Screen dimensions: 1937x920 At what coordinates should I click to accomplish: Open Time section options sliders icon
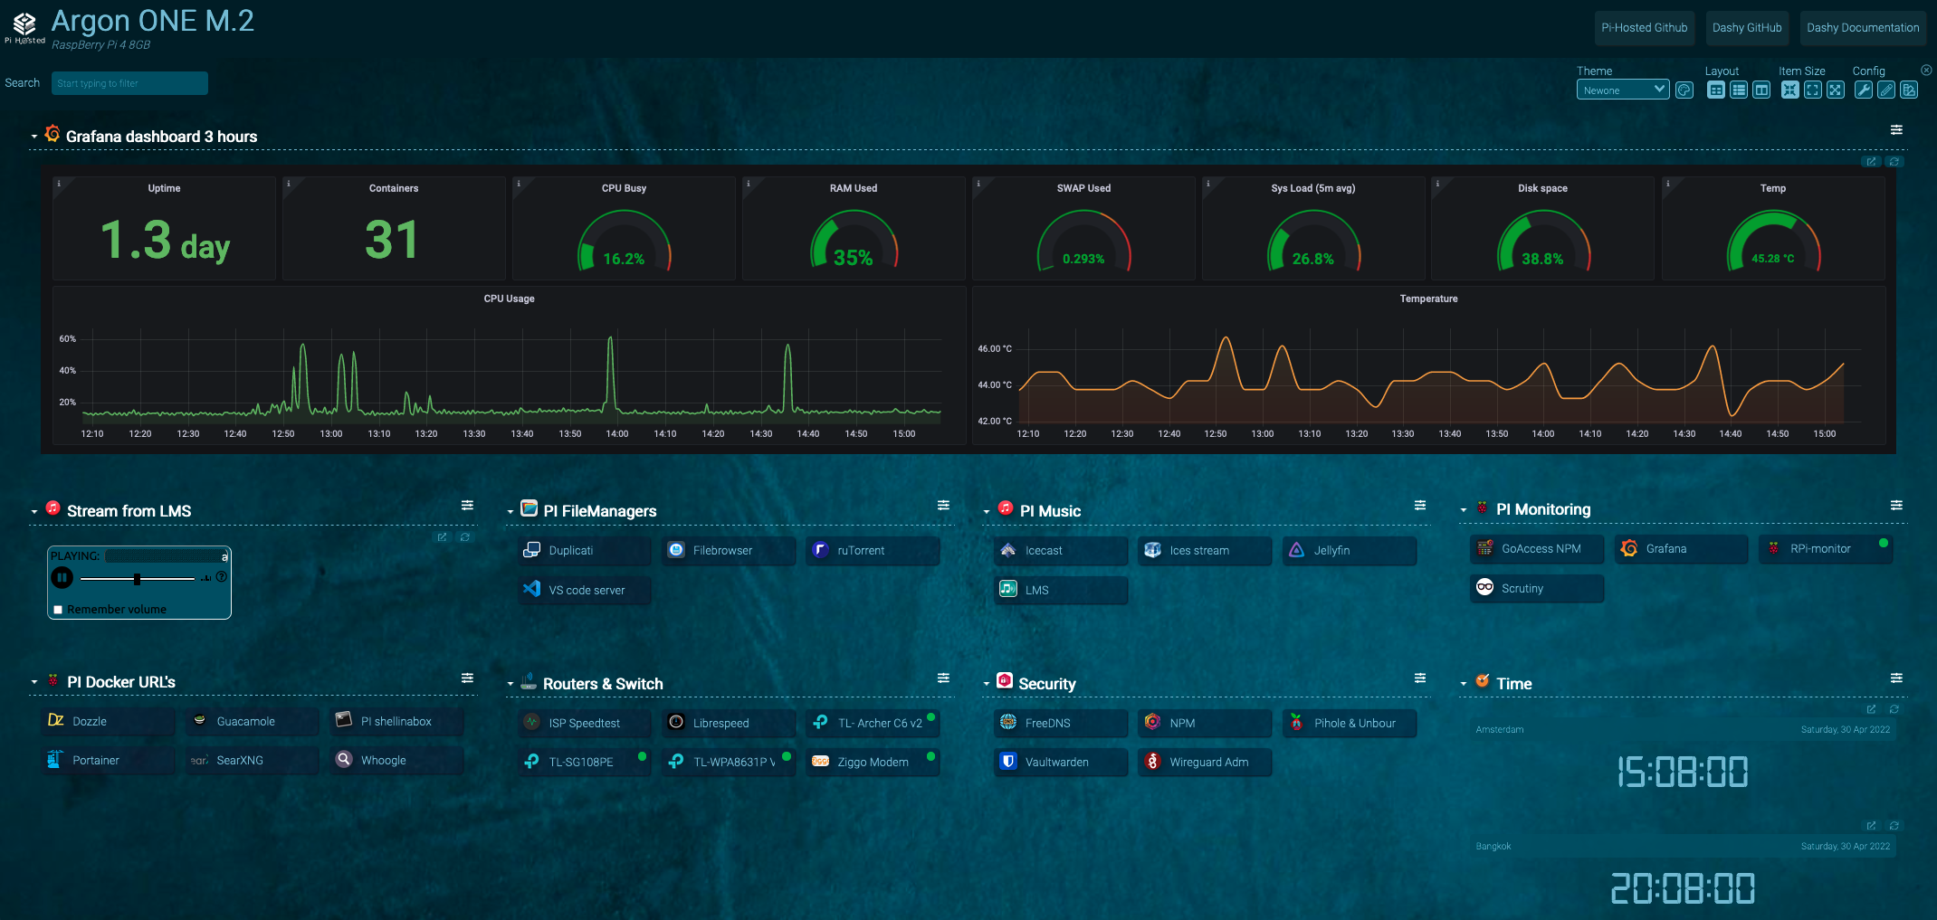[1897, 677]
